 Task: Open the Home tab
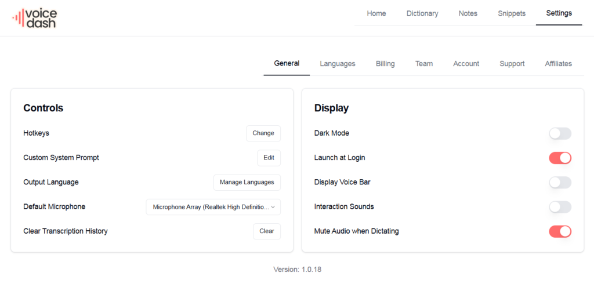click(x=376, y=13)
